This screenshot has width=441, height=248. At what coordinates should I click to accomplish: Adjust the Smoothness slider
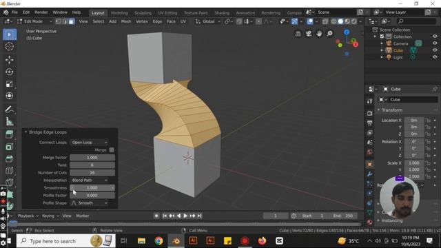coord(92,188)
